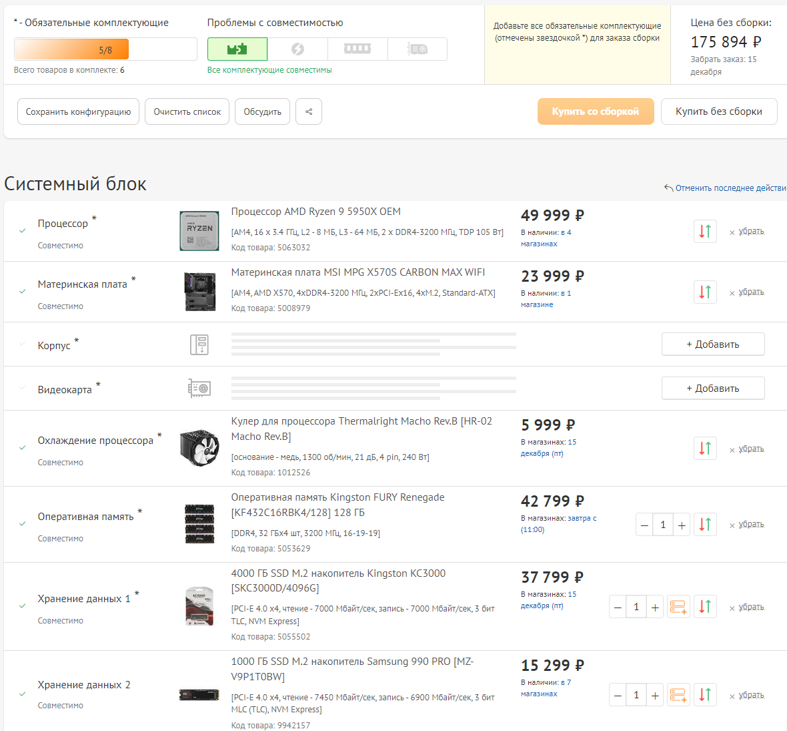The image size is (787, 731).
Task: Click the video card compatibility icon
Action: (x=418, y=49)
